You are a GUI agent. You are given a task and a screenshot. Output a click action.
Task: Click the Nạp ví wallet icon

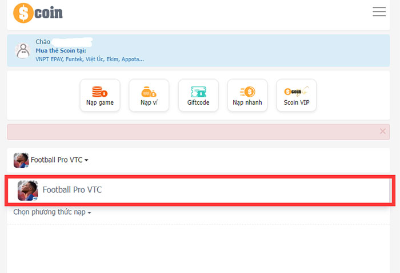pos(149,92)
